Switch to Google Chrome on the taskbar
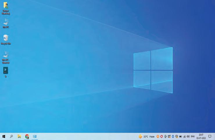Image resolution: width=215 pixels, height=140 pixels. 27,137
